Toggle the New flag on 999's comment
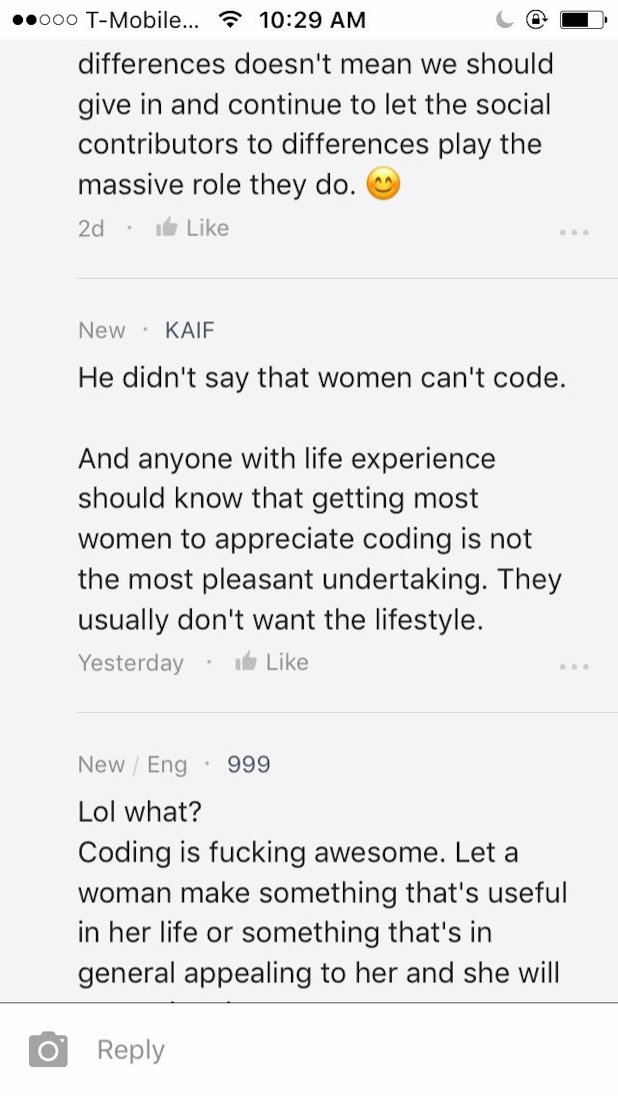 (x=101, y=765)
